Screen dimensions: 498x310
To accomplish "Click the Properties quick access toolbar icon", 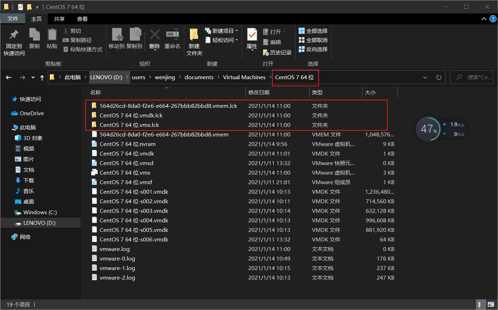I will coord(20,7).
